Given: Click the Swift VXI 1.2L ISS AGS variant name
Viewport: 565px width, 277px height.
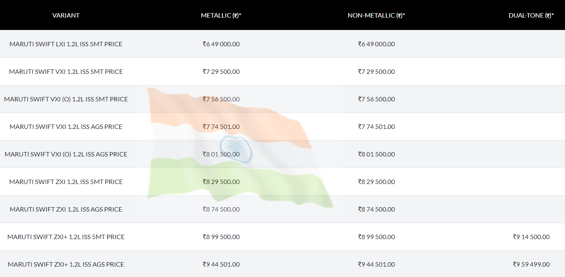Looking at the screenshot, I should coord(66,127).
